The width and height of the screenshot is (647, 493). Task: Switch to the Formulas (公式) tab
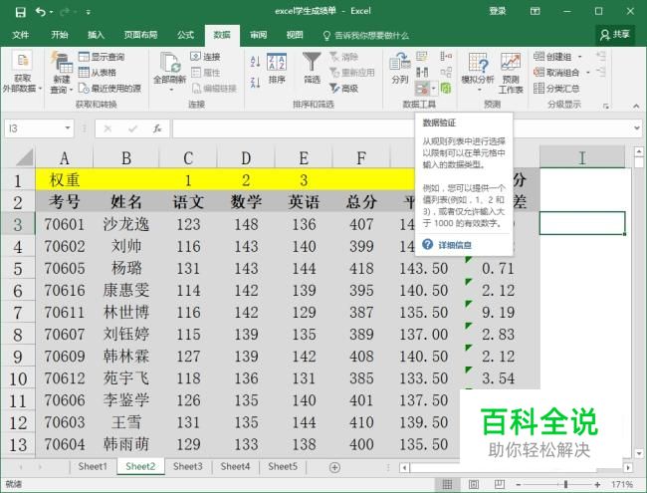pyautogui.click(x=186, y=35)
